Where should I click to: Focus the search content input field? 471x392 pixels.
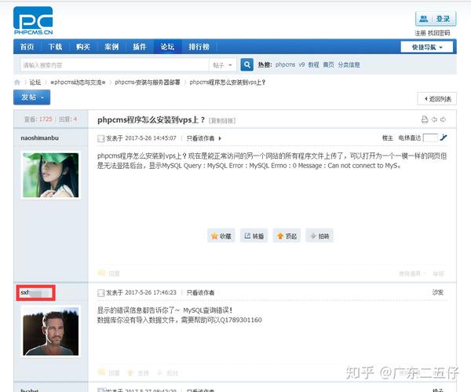(114, 65)
